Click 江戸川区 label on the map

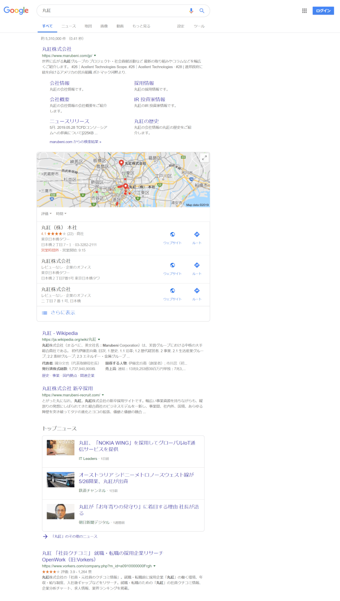click(x=162, y=176)
